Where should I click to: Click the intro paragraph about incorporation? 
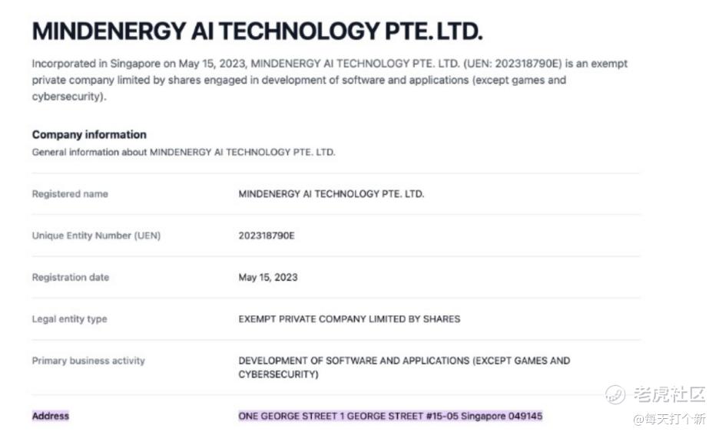click(330, 81)
